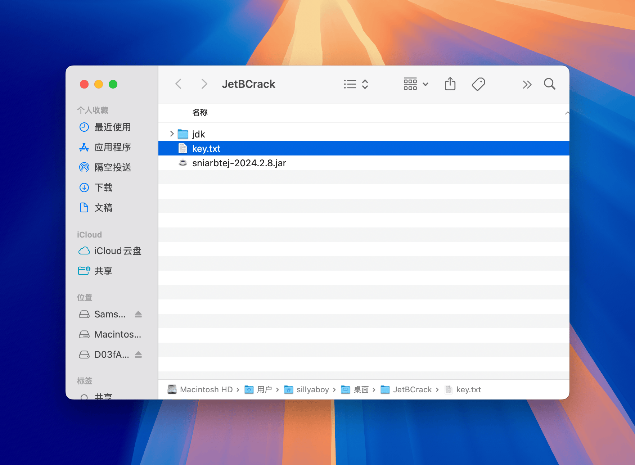Image resolution: width=635 pixels, height=465 pixels.
Task: Open 最近使用 in the sidebar
Action: pyautogui.click(x=105, y=127)
